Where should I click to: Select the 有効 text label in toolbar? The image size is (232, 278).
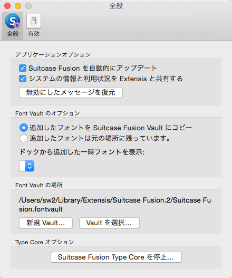point(34,34)
